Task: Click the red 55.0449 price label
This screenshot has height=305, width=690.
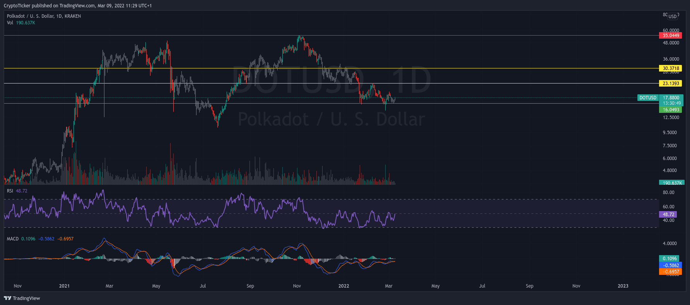Action: click(670, 36)
